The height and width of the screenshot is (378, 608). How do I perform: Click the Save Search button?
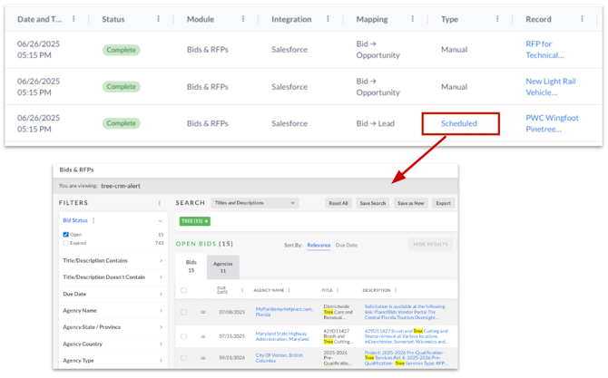click(373, 203)
